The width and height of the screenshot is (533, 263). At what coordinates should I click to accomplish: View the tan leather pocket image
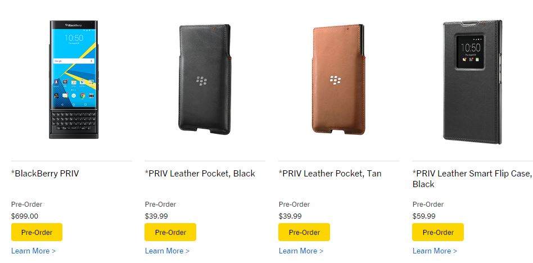[338, 79]
